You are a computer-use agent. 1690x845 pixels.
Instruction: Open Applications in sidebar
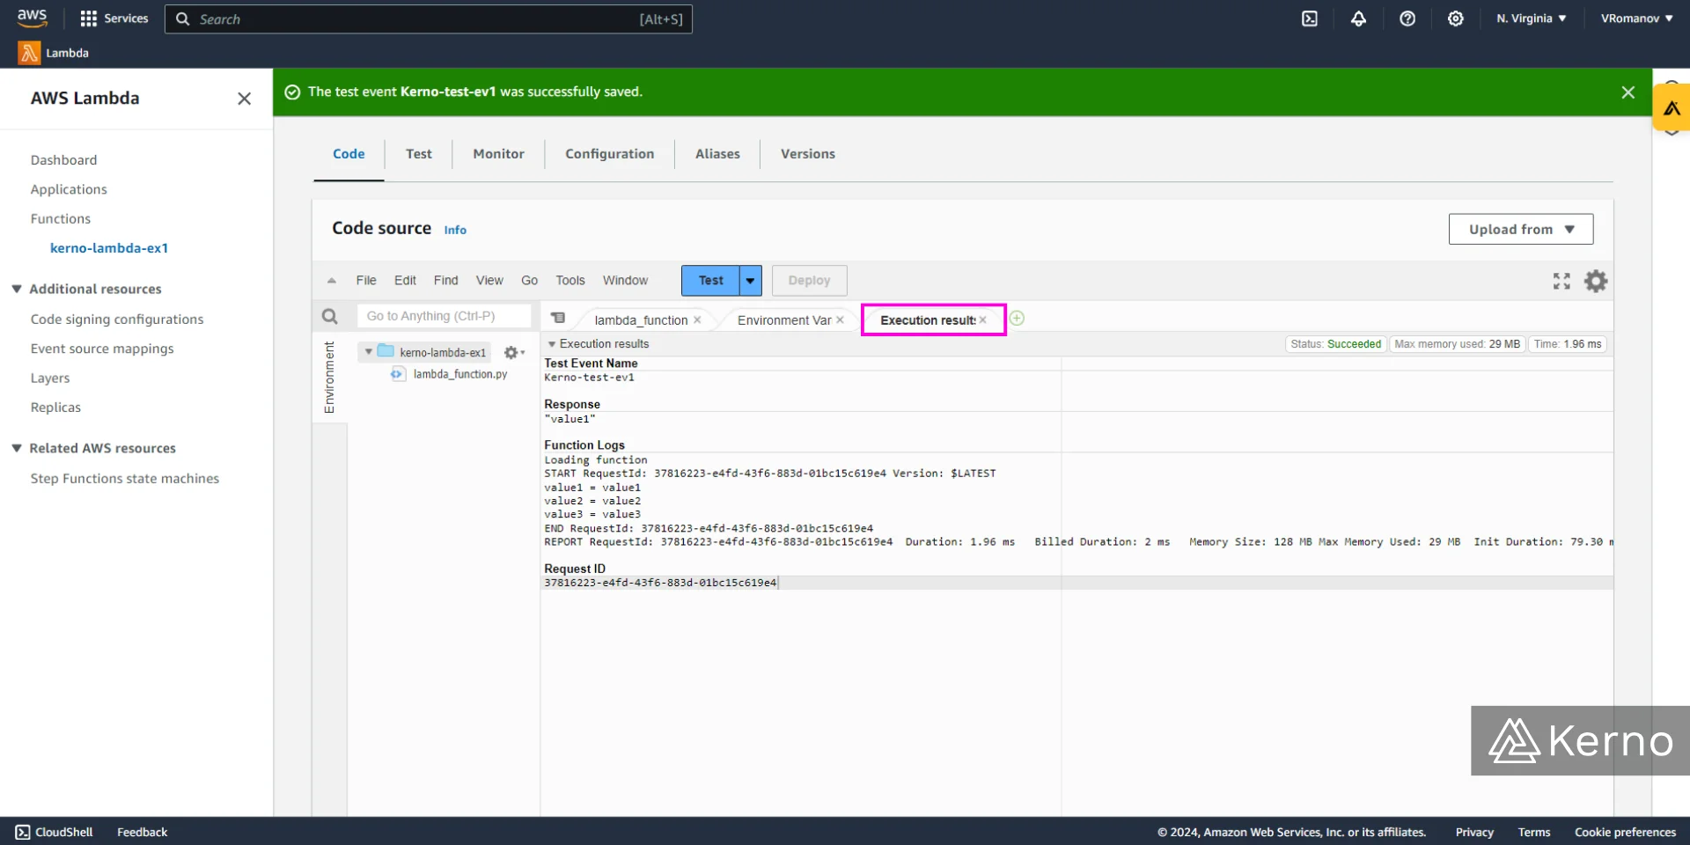point(69,189)
